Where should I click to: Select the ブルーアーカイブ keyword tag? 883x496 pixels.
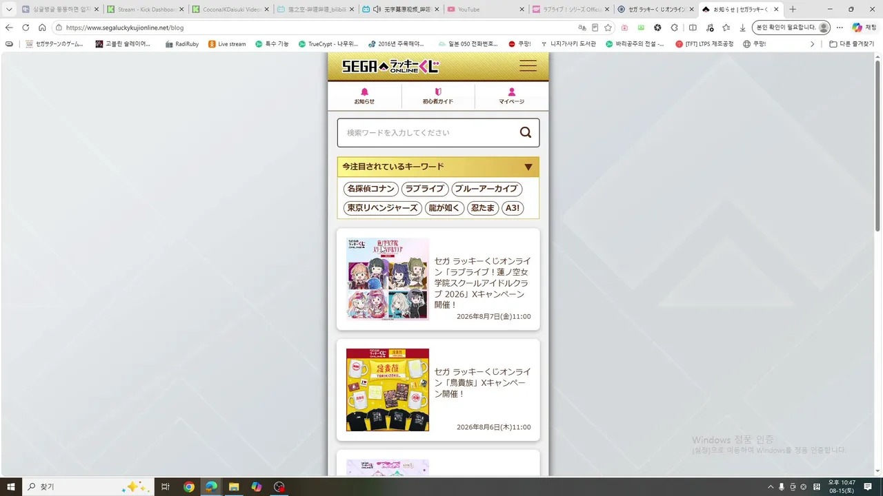tap(487, 189)
